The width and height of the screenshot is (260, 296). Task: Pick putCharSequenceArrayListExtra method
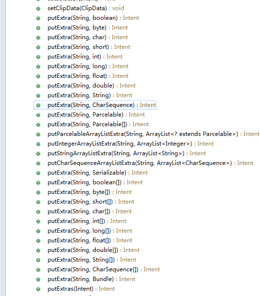[151, 163]
